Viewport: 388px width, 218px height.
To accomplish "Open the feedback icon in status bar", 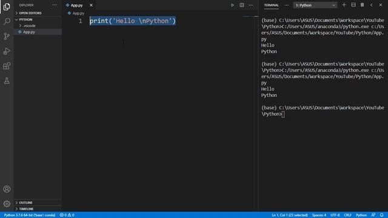I will (x=373, y=215).
